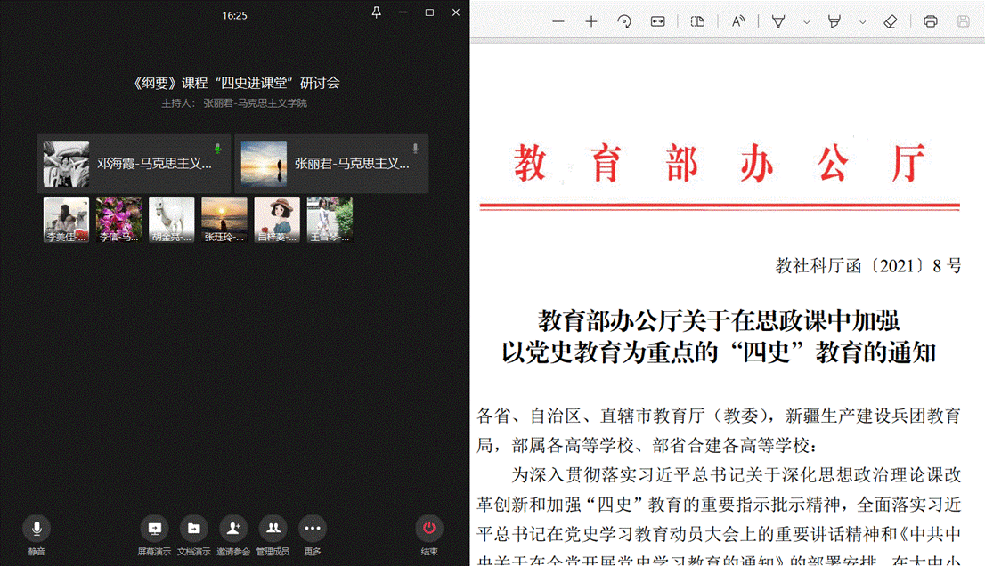Open 文档演示 document presentation
985x566 pixels.
193,529
